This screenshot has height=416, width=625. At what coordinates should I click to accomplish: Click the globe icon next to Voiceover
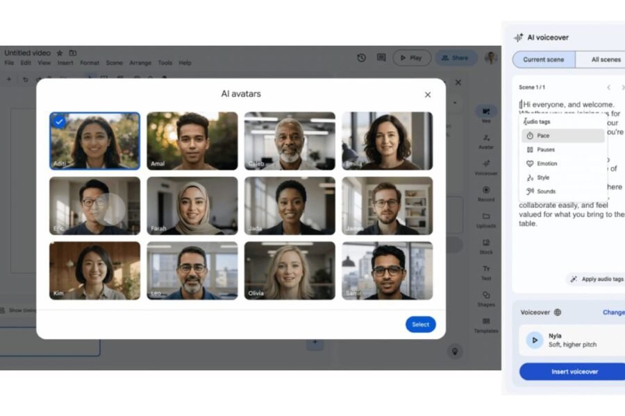558,313
